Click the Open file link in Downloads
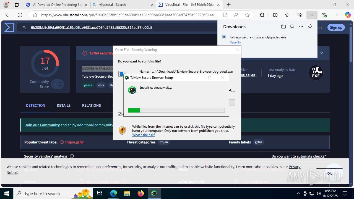Viewport: 354px width, 199px height. (235, 43)
